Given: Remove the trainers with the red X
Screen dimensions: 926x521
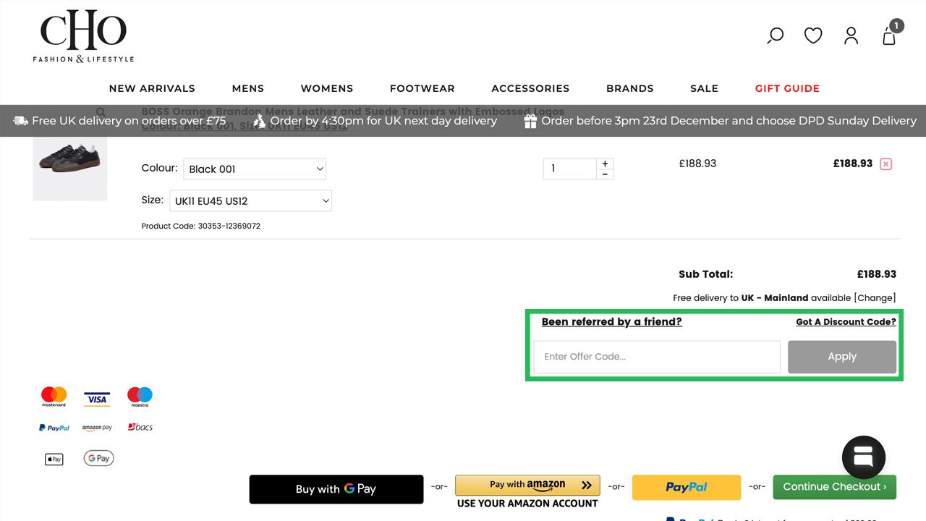Looking at the screenshot, I should (x=885, y=164).
